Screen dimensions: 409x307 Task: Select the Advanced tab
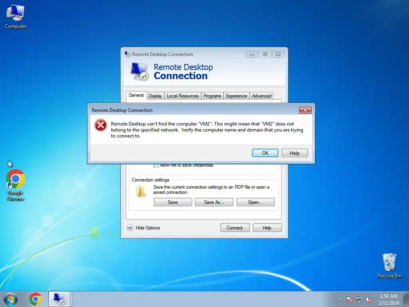261,96
